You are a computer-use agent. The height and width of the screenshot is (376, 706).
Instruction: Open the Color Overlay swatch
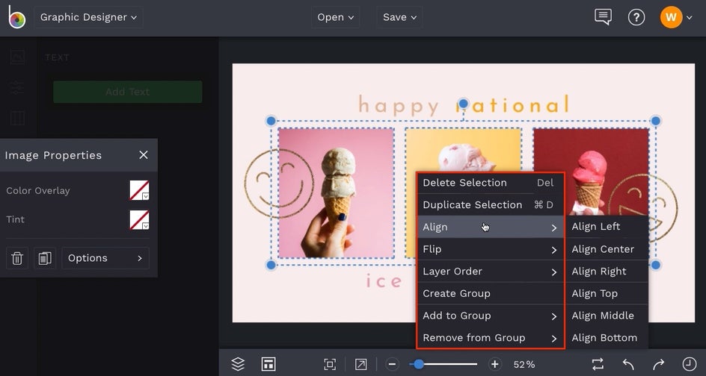click(x=140, y=190)
